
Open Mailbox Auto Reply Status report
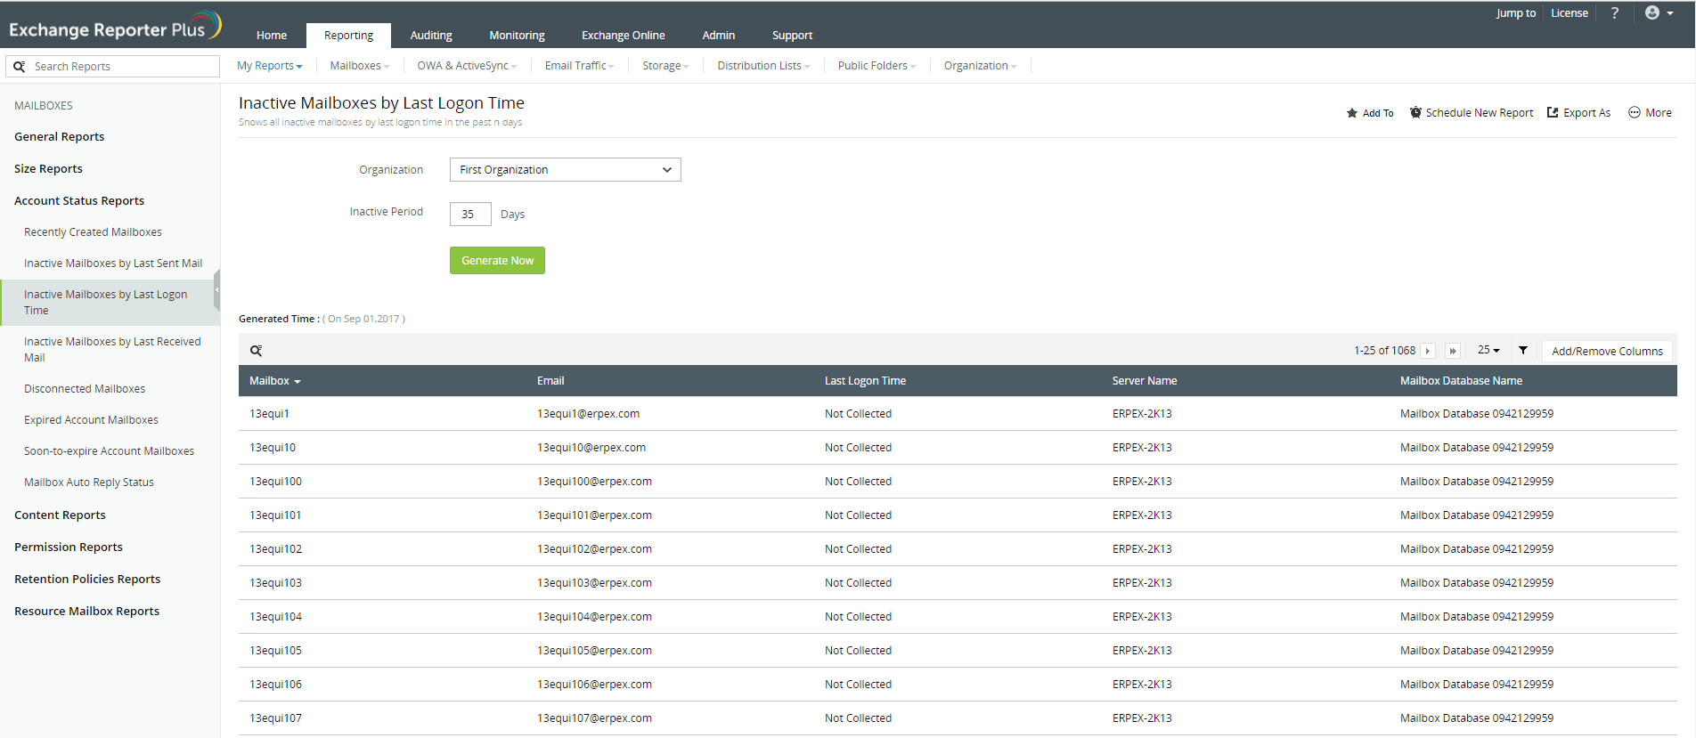[x=89, y=483]
